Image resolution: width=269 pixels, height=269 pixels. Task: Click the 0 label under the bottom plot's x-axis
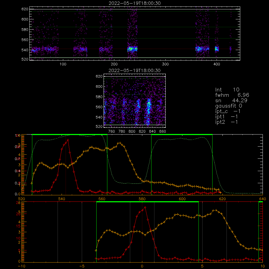click(142, 266)
